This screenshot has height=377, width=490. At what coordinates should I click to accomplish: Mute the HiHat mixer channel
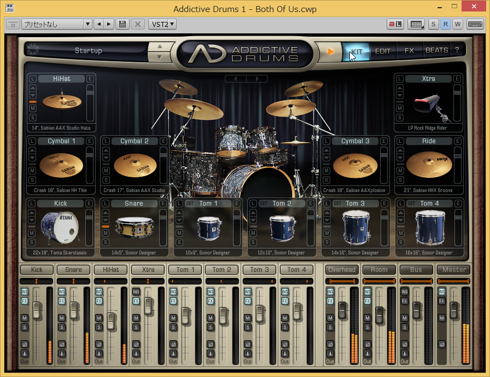99,318
